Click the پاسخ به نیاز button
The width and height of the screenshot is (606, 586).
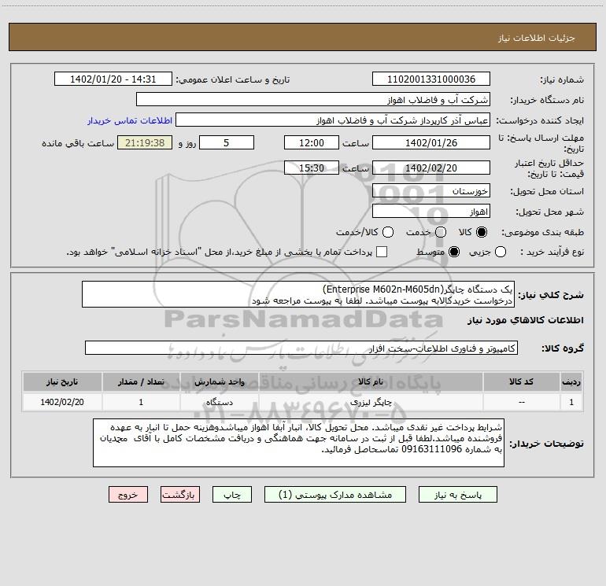coord(458,495)
